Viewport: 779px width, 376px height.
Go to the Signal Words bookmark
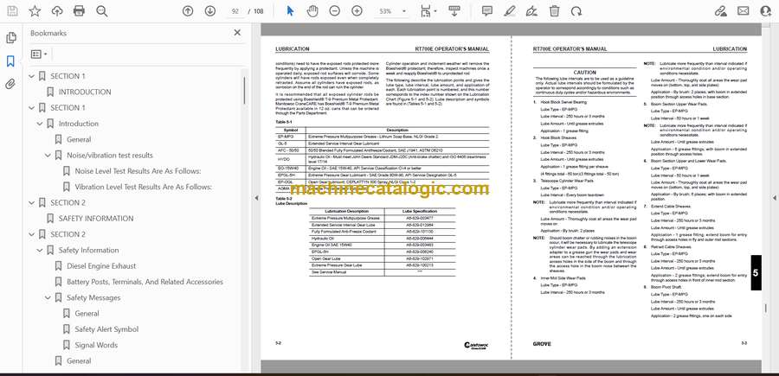pos(96,345)
